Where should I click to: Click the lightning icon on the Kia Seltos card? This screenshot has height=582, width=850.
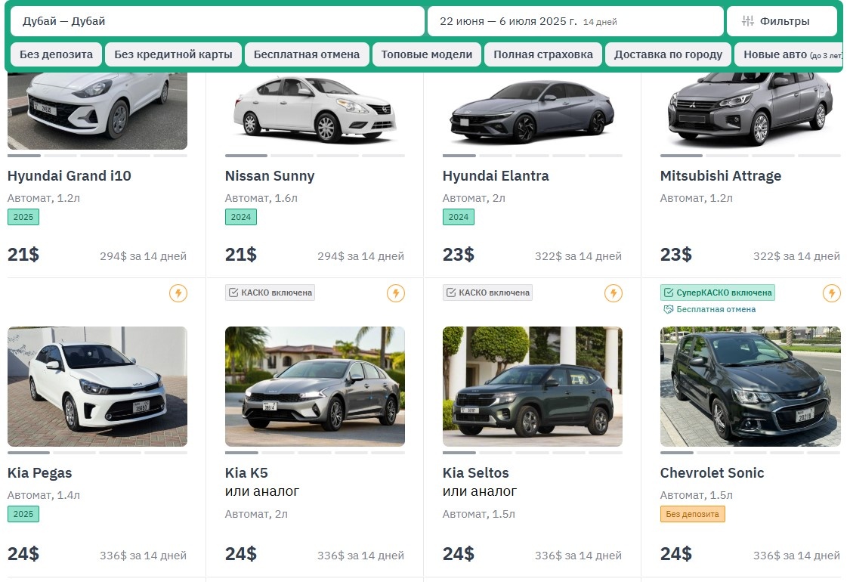614,293
